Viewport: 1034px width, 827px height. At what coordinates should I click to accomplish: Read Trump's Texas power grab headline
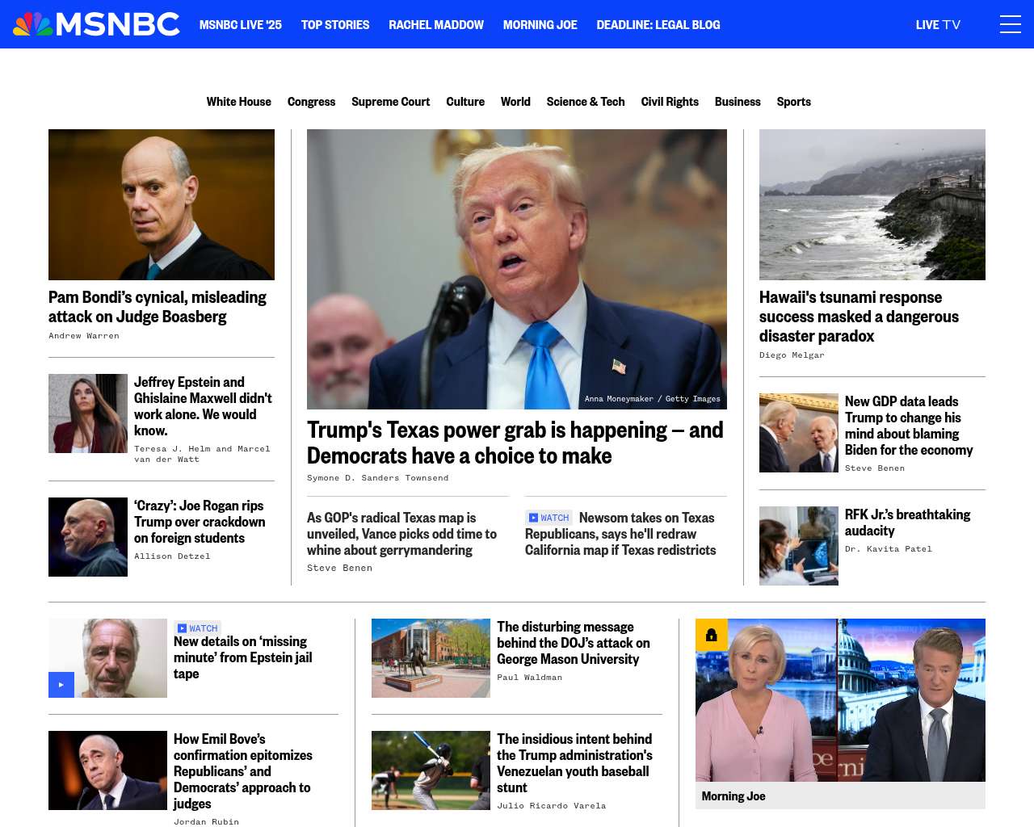[x=515, y=443]
